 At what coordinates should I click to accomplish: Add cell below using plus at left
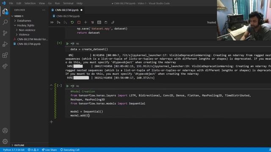tap(51, 122)
